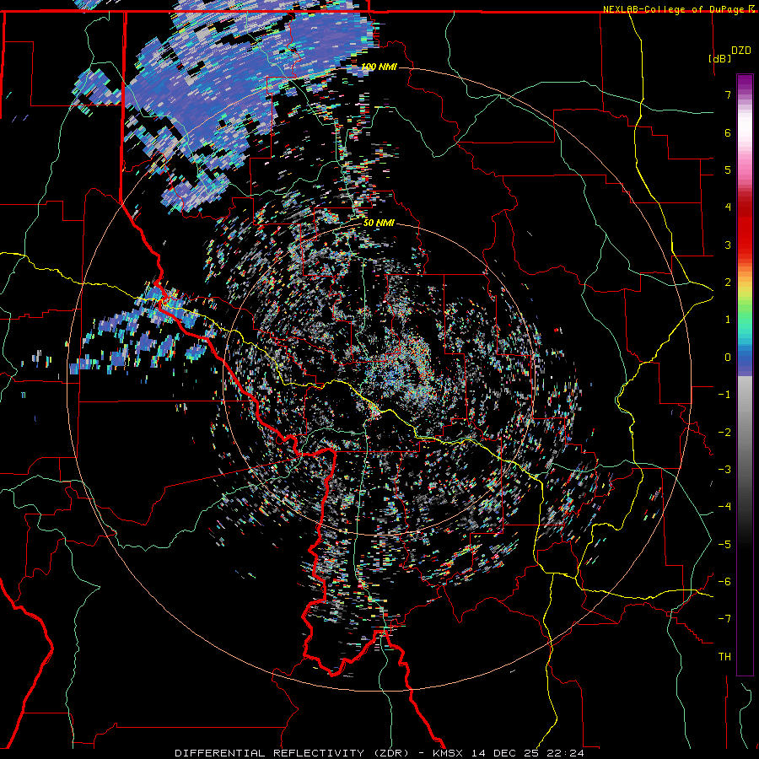Screen dimensions: 759x759
Task: Click the 0 value on color scale
Action: point(728,358)
